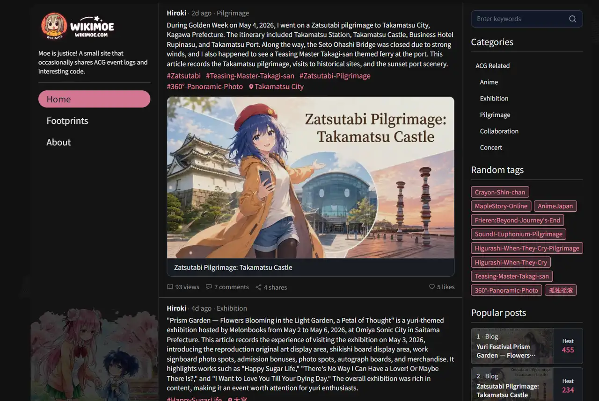Focus the Enter keywords search field
The image size is (599, 401).
(526, 19)
